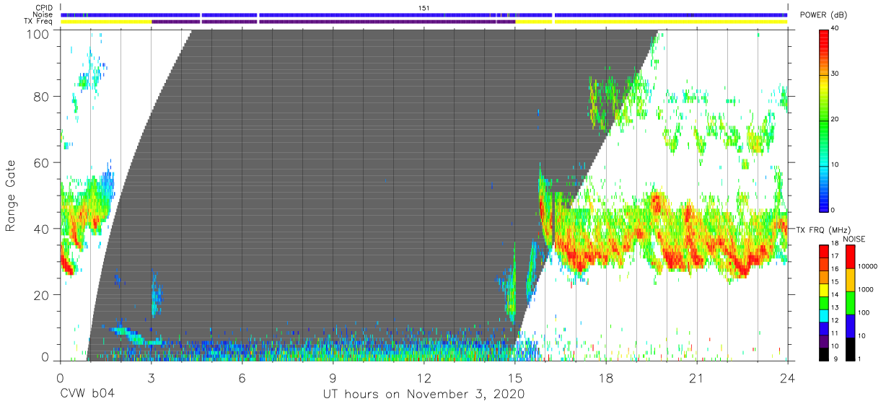Click the 15 tick on the time axis
Viewport: 886px width, 409px height.
click(x=515, y=377)
